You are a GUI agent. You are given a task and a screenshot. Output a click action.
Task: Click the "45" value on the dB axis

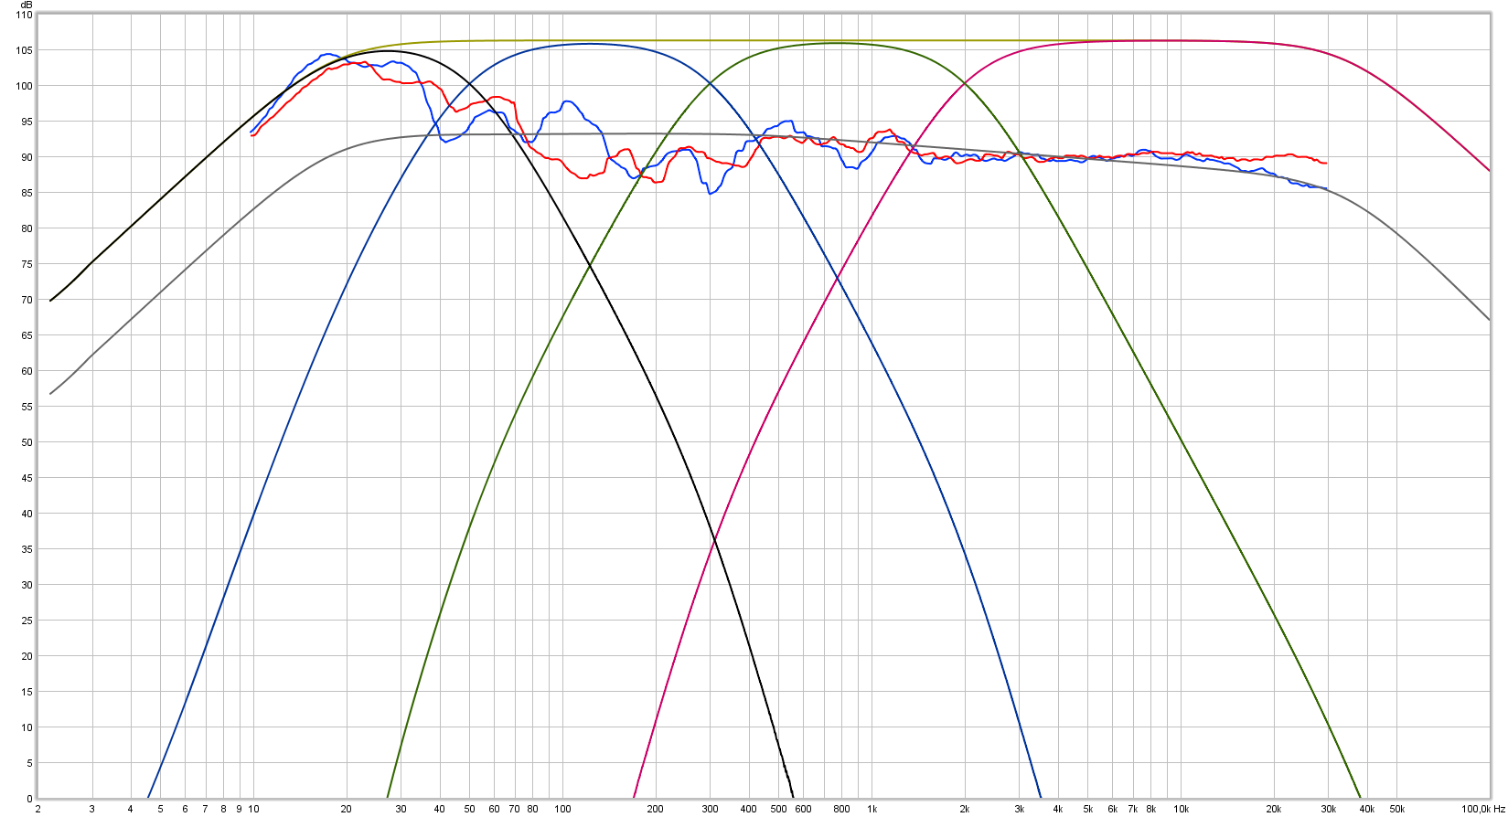(27, 478)
